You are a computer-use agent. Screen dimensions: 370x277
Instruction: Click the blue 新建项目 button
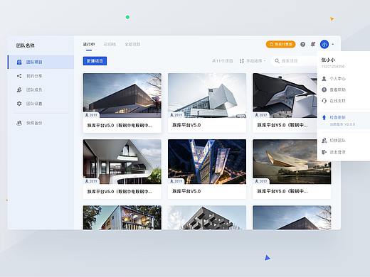point(95,61)
